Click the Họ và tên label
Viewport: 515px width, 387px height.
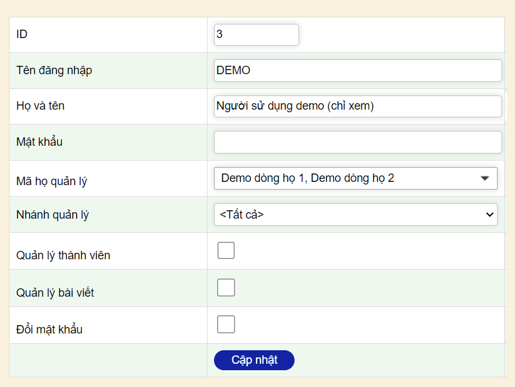41,106
